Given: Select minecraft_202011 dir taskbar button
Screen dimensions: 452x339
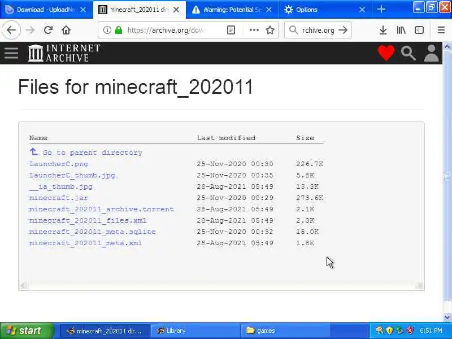Looking at the screenshot, I should 105,331.
